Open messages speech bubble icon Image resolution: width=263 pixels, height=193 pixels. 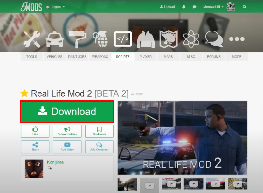[194, 7]
